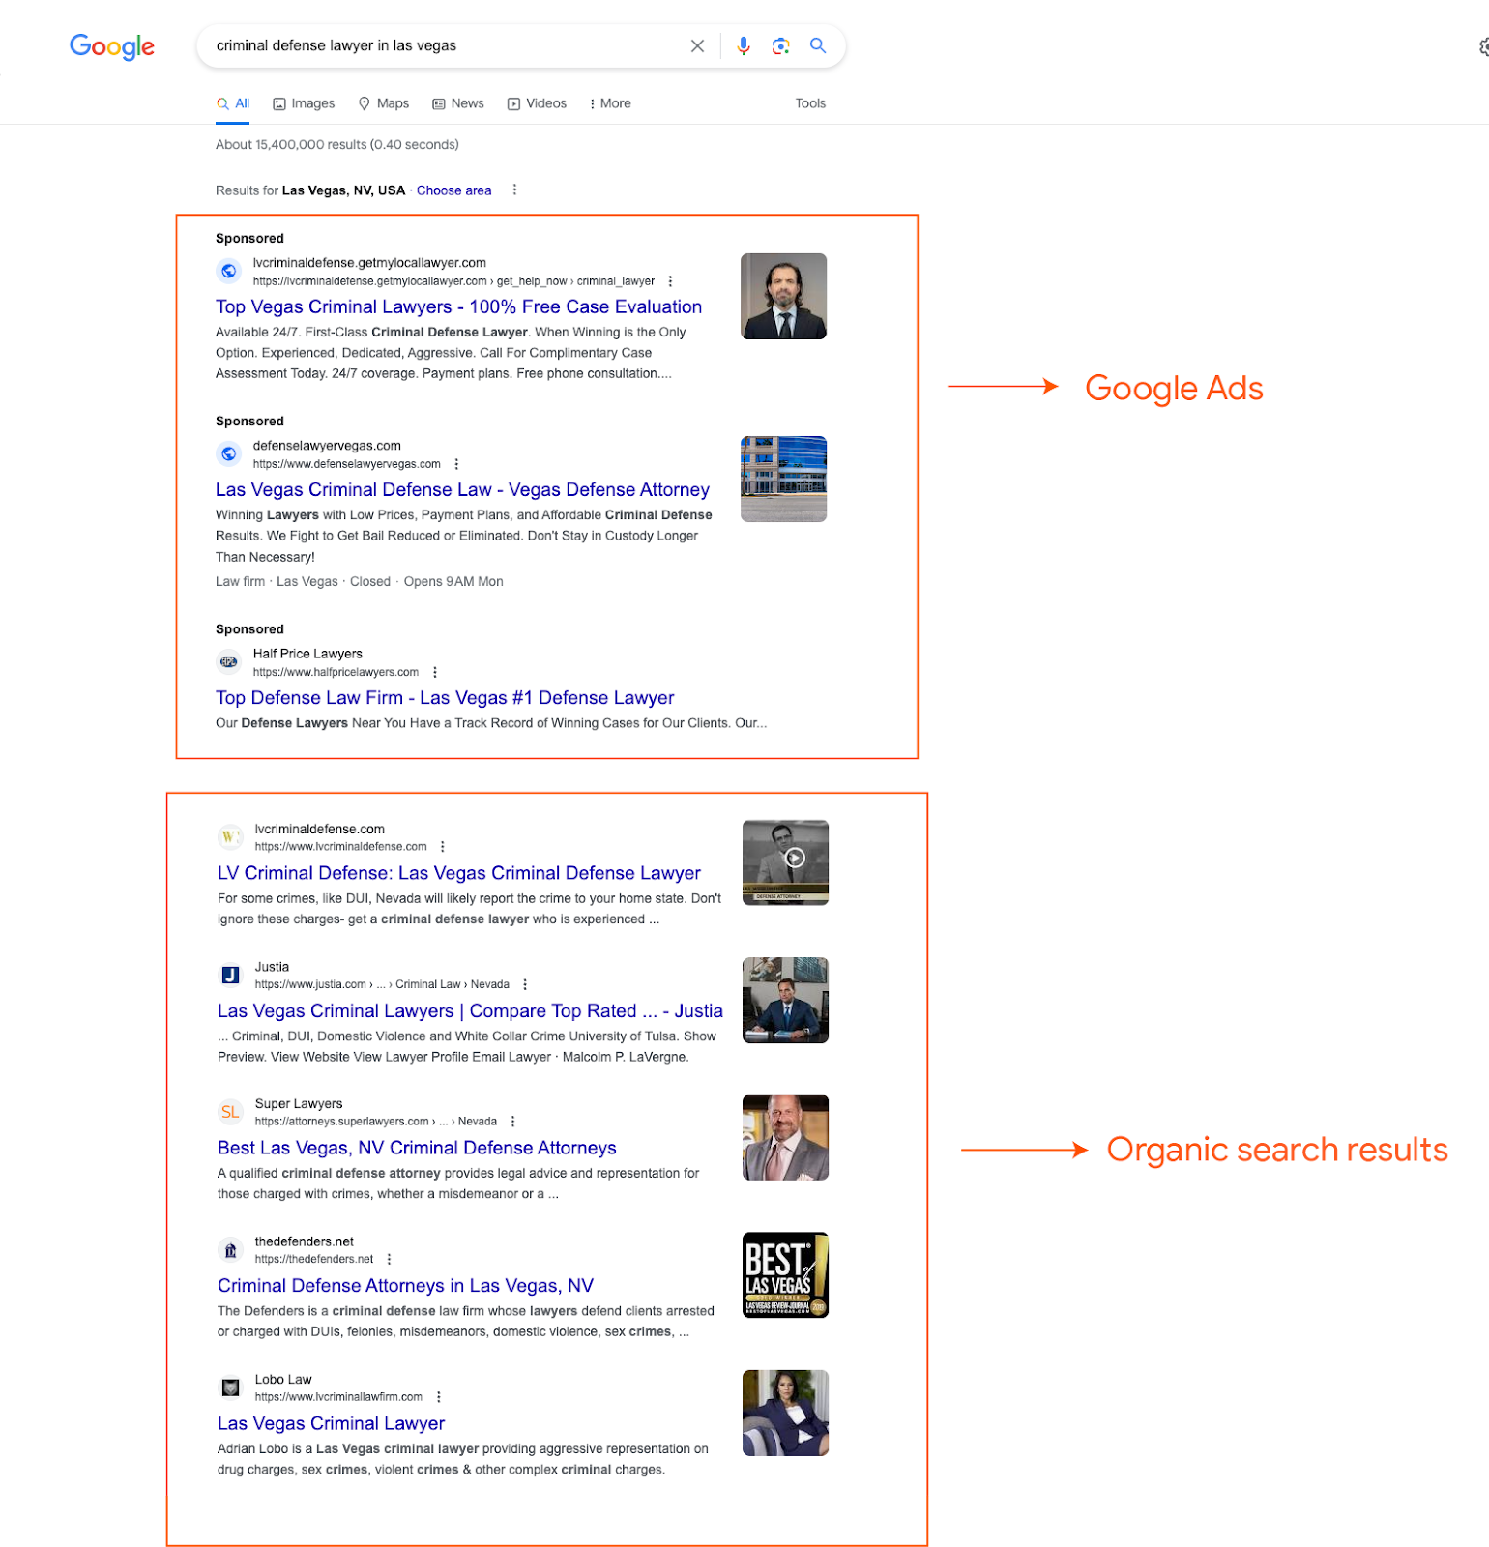Click lvcriminaldefense.getmylocallawyer.com site name
The image size is (1489, 1547).
click(x=369, y=263)
